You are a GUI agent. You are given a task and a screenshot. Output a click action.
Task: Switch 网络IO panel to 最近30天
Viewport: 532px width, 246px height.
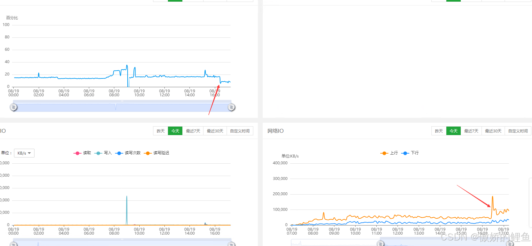pyautogui.click(x=493, y=131)
